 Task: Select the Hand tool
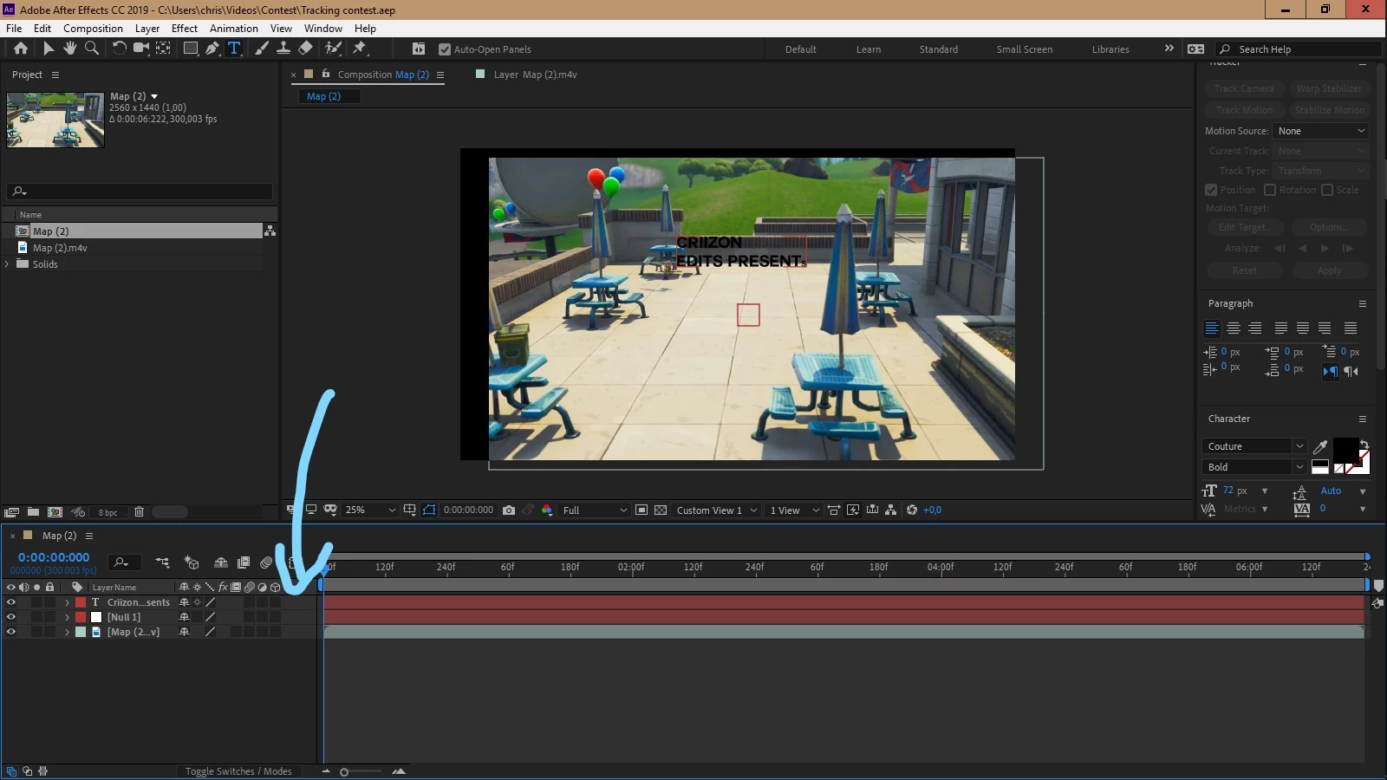click(70, 49)
